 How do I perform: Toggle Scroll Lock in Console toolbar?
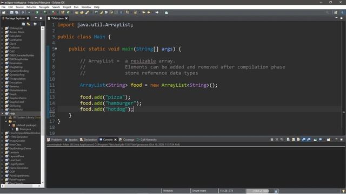tap(293, 140)
